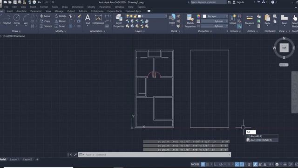Click the Insert block icon
Image resolution: width=298 pixels, height=168 pixels.
(x=172, y=19)
